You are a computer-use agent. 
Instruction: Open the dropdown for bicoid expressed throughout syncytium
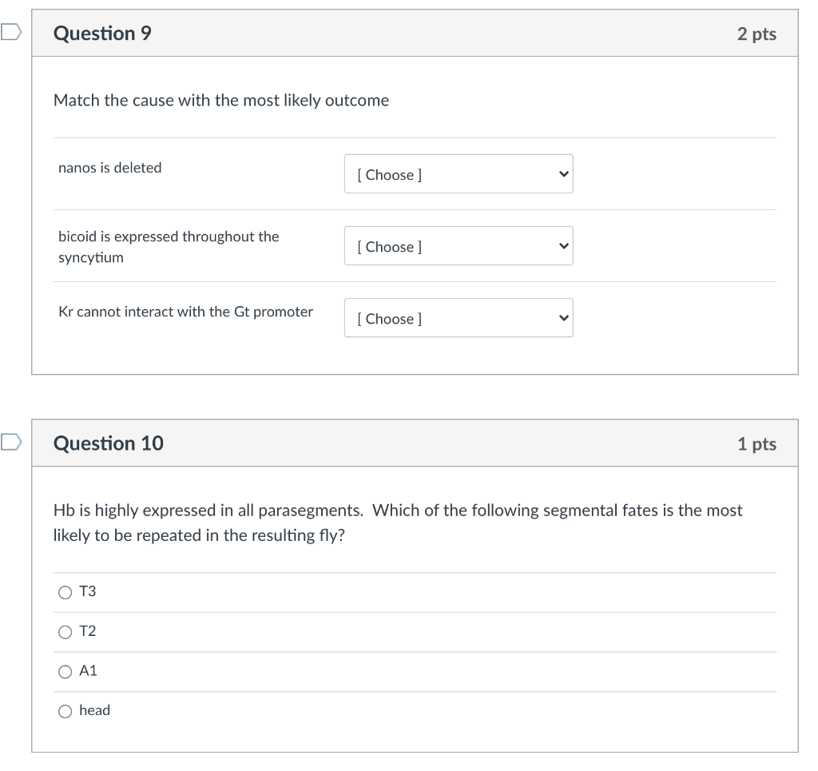point(458,246)
